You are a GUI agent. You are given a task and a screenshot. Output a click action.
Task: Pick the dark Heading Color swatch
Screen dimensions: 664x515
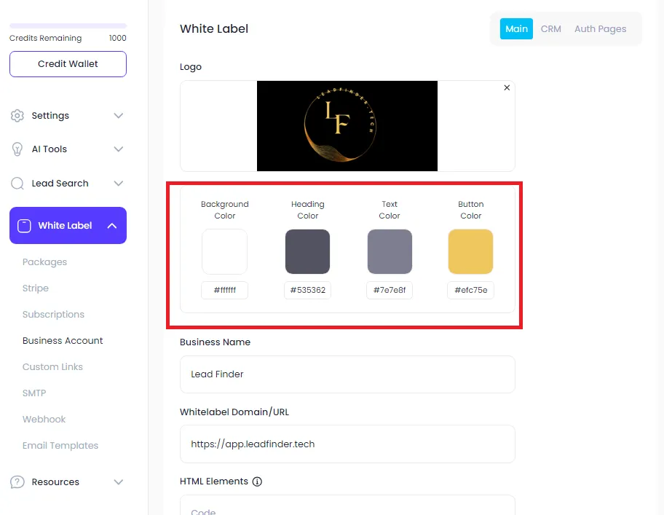[307, 251]
